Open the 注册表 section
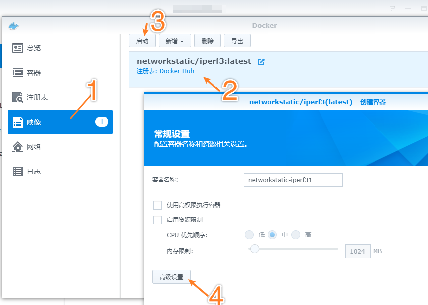Viewport: 428px width, 305px height. 60,97
